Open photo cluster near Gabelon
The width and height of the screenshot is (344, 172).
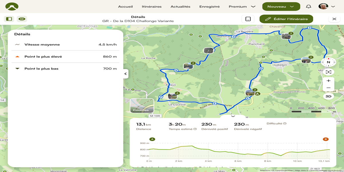click(x=306, y=60)
